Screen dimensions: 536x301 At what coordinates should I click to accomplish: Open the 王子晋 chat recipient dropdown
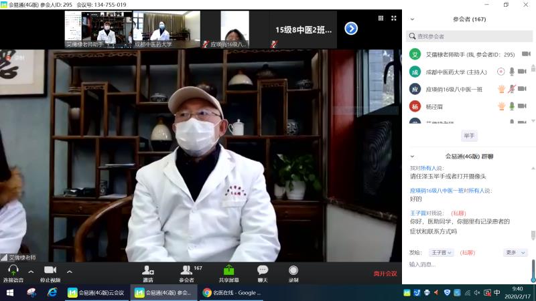pos(440,252)
